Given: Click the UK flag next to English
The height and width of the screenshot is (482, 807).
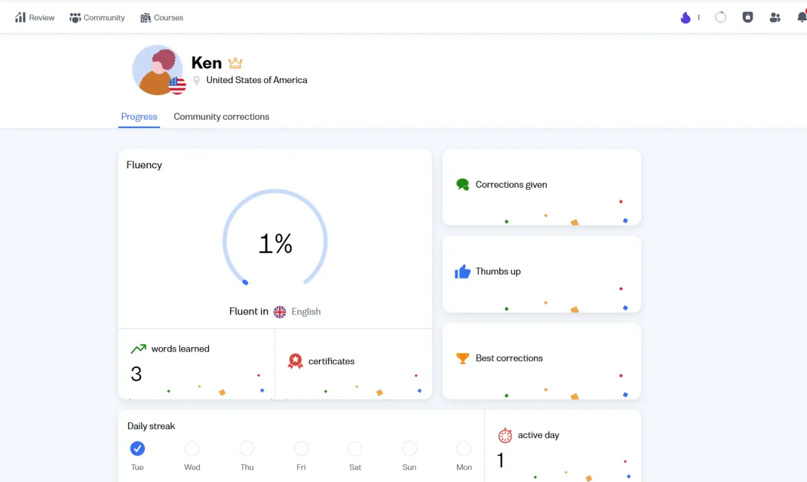Looking at the screenshot, I should 280,312.
